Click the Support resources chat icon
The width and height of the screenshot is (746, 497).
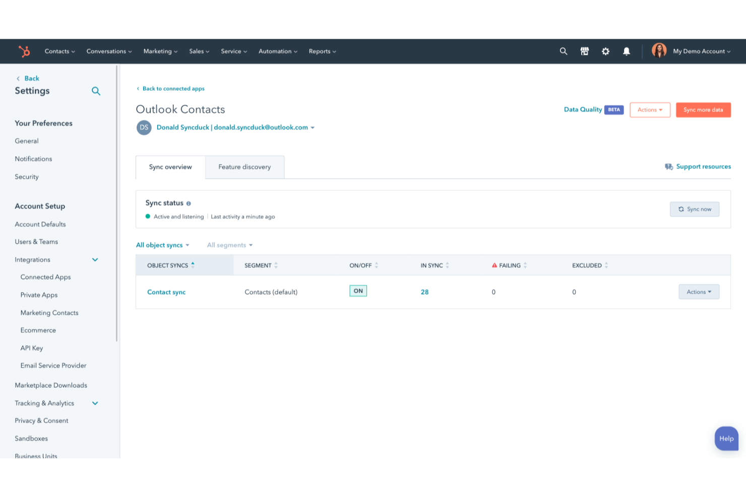click(669, 167)
